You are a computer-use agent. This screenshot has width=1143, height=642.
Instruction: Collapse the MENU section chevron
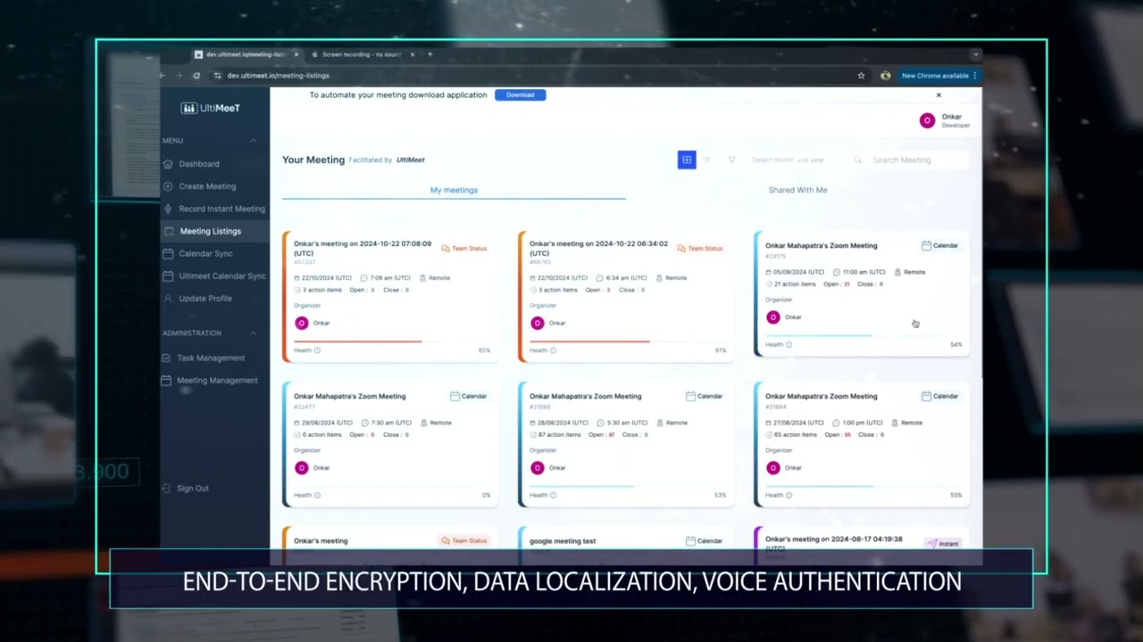pyautogui.click(x=253, y=141)
